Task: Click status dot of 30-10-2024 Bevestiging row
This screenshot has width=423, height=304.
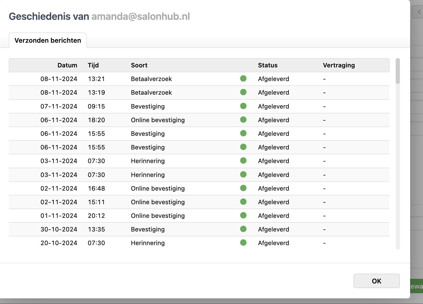Action: point(243,229)
